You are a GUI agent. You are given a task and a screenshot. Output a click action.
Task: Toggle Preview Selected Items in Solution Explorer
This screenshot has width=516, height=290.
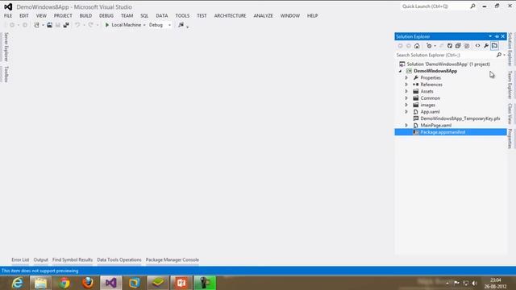pos(494,46)
